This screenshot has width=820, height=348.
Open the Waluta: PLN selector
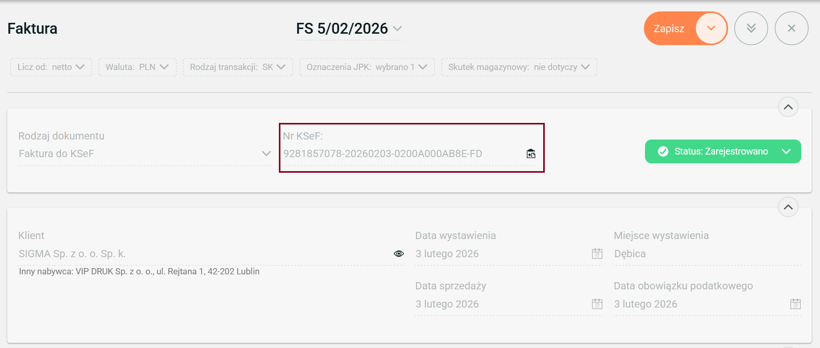[137, 67]
